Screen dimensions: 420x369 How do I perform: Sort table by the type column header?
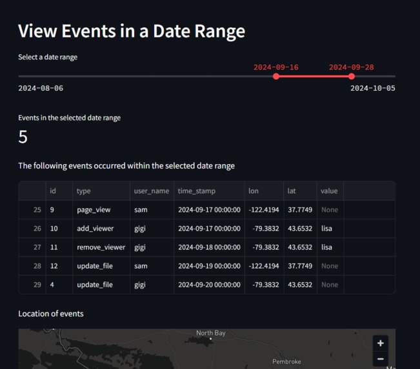pos(101,191)
